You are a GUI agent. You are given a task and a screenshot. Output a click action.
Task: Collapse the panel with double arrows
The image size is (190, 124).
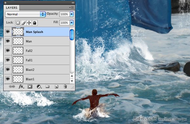point(73,3)
